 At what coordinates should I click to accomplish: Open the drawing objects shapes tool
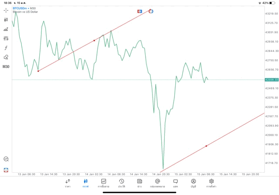pos(6,57)
